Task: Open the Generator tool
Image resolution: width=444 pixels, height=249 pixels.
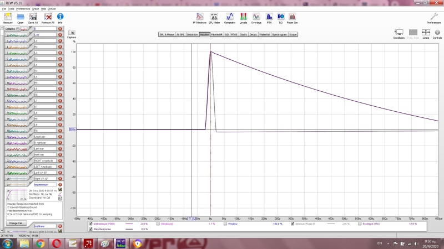Action: pyautogui.click(x=229, y=19)
